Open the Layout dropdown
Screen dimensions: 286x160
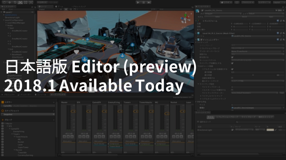[279, 2]
